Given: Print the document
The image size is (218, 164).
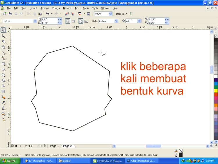Looking at the screenshot, I should point(22,14).
